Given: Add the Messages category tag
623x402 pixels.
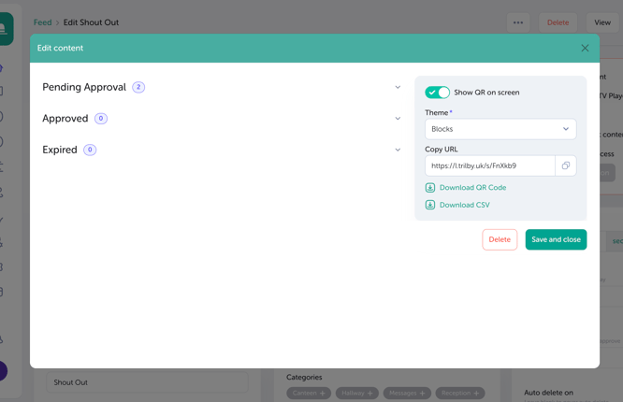Looking at the screenshot, I should (407, 393).
